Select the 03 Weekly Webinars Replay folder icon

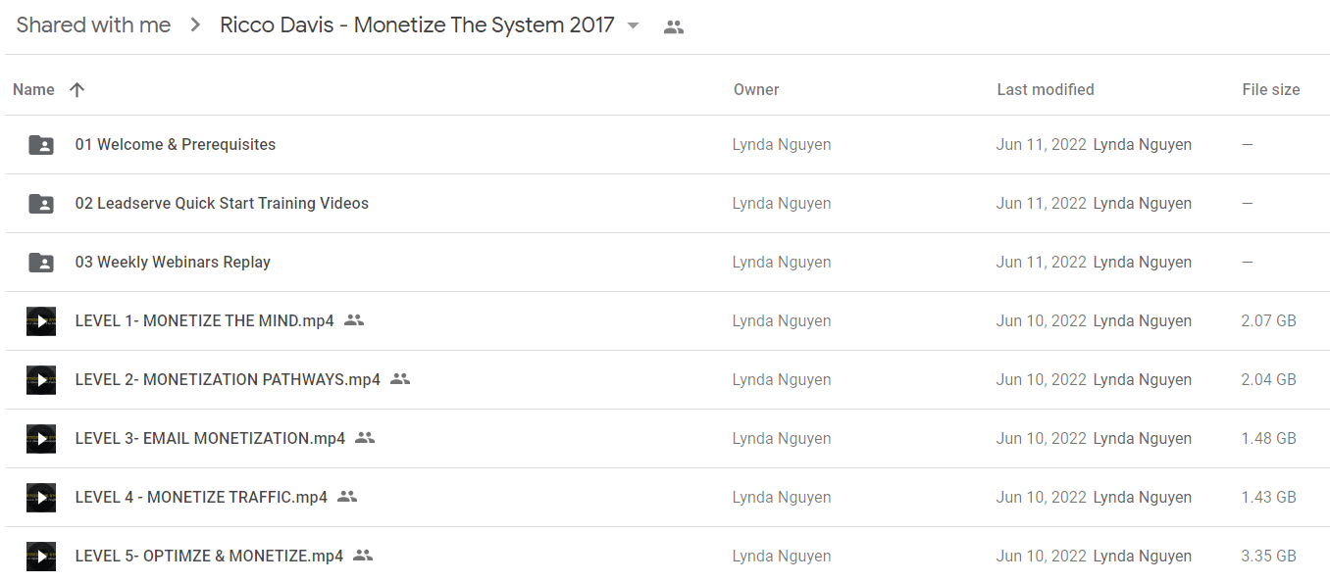pyautogui.click(x=41, y=263)
